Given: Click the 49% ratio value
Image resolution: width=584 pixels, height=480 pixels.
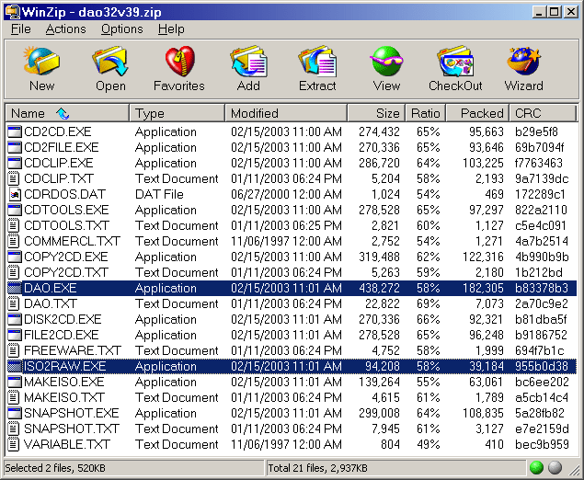Looking at the screenshot, I should click(428, 445).
